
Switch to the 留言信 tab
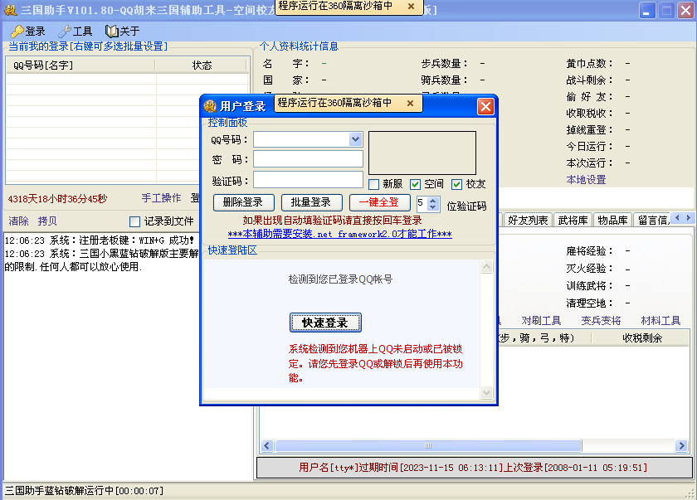tap(654, 221)
